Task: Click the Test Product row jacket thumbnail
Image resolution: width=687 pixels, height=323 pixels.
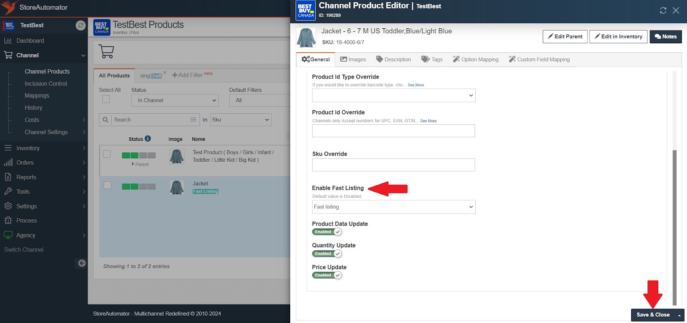Action: click(177, 157)
